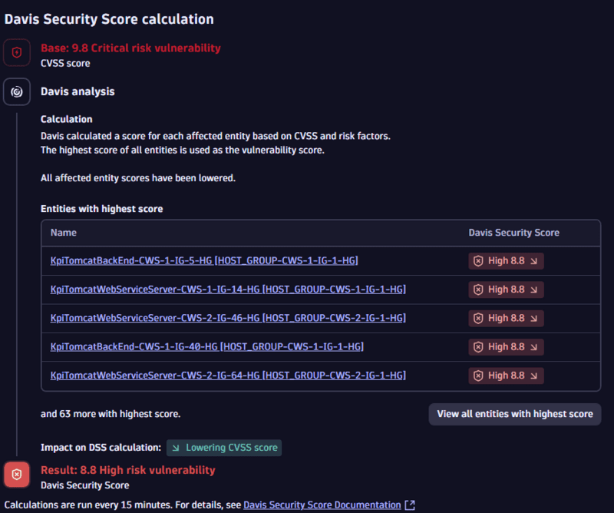Click the lowered-score arrow in the CWS-2-IG-46 row badge

[535, 318]
